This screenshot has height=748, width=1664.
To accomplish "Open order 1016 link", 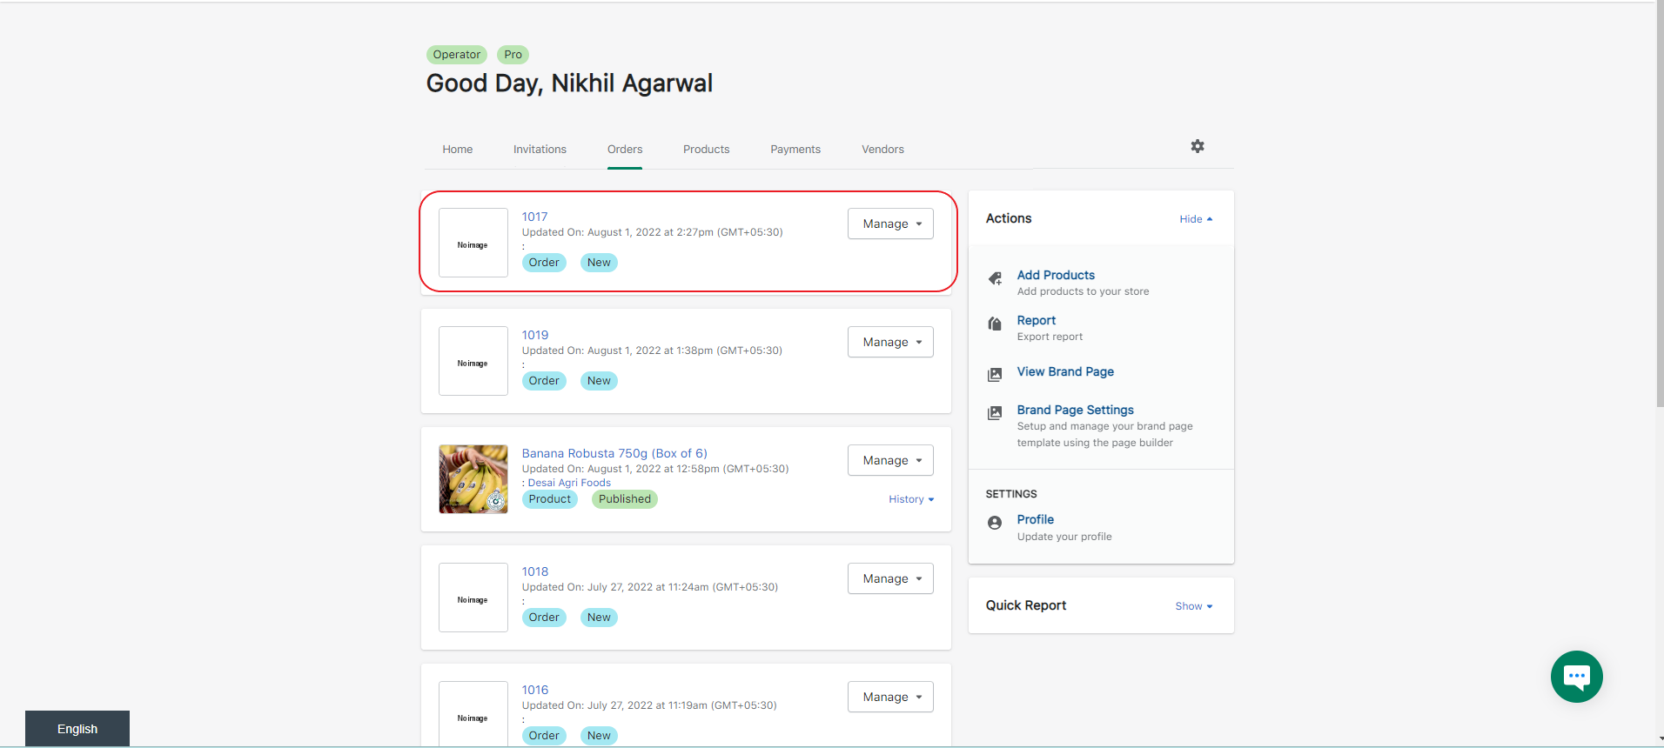I will 535,690.
